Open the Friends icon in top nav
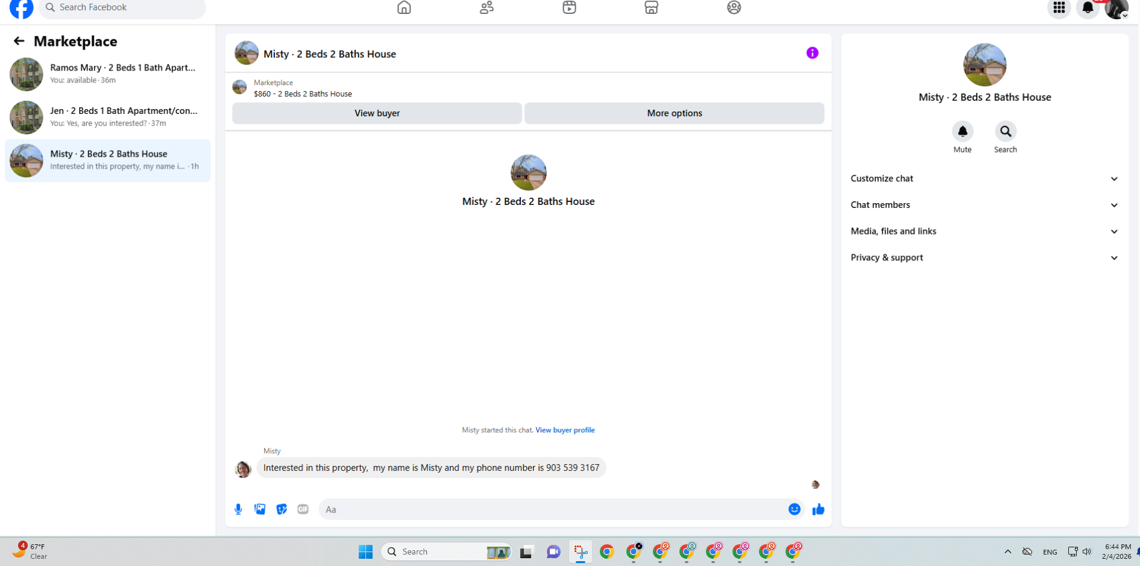The width and height of the screenshot is (1140, 566). click(x=487, y=8)
